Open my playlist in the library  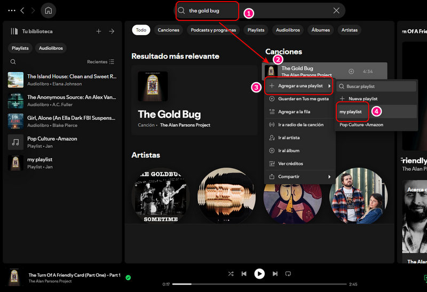tap(62, 163)
